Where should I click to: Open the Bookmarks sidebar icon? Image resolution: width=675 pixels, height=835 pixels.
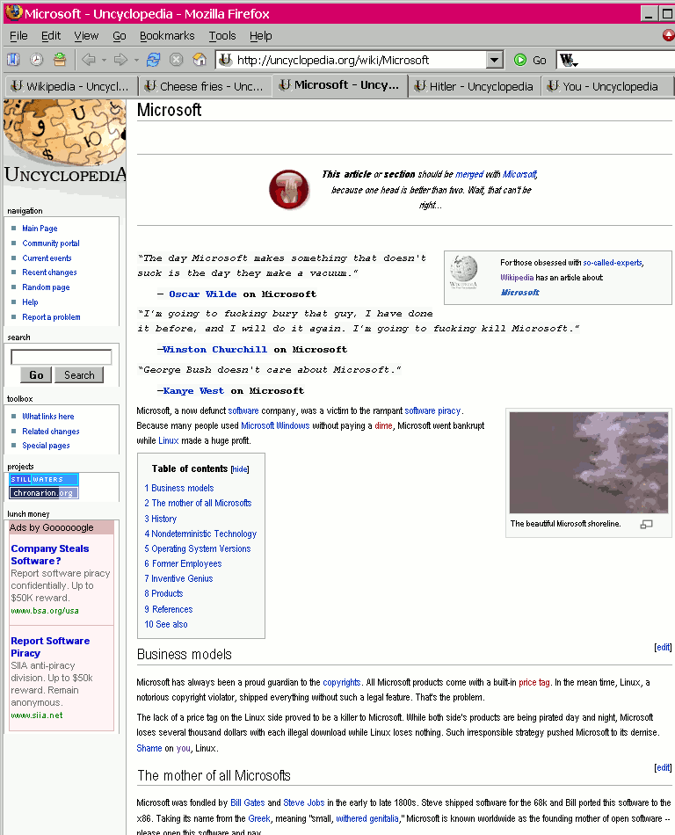point(13,60)
